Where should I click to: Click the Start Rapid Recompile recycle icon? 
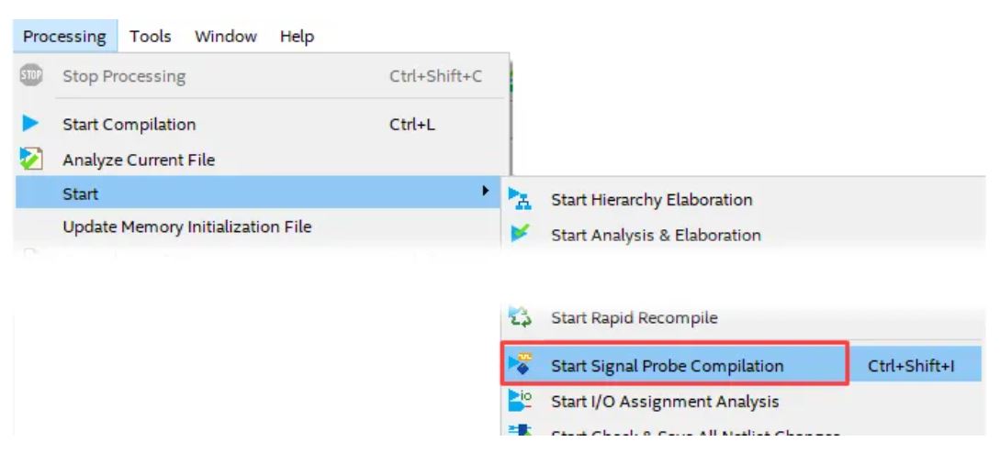tap(520, 317)
